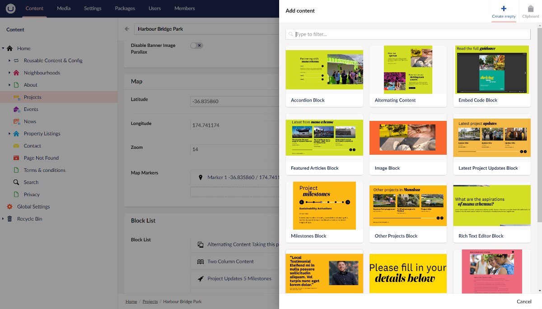Click the Umbraco logo in the top corner
This screenshot has width=542, height=309.
click(10, 8)
